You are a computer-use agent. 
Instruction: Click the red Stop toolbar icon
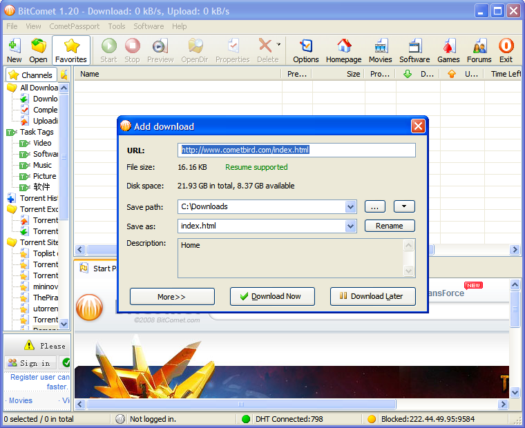tap(132, 50)
